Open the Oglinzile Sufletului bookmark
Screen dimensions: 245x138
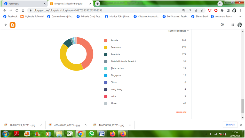(x=32, y=16)
